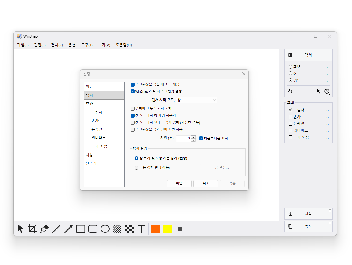Toggle 카운트다운 표시 checkbox
This screenshot has width=352, height=265.
click(201, 138)
